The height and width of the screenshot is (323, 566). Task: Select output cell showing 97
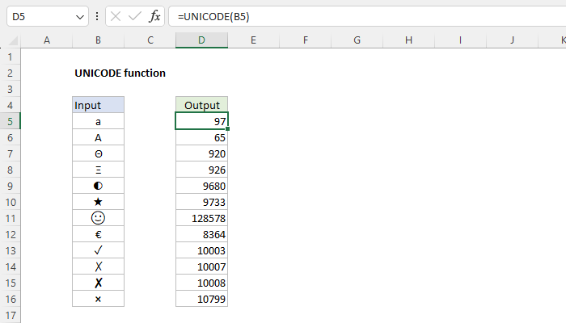202,121
